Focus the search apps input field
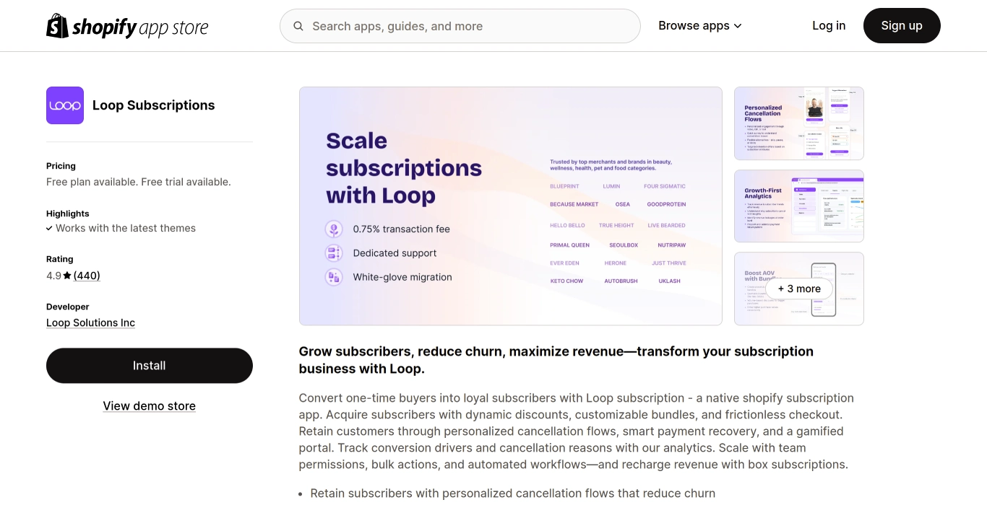This screenshot has width=987, height=505. 470,27
